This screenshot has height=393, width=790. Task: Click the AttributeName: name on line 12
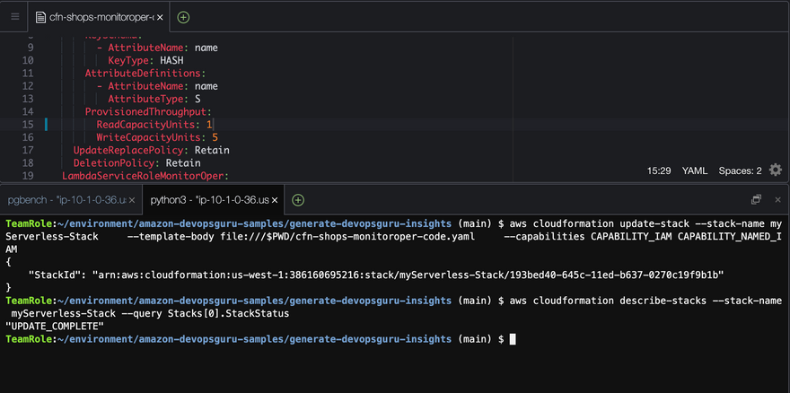pyautogui.click(x=158, y=86)
